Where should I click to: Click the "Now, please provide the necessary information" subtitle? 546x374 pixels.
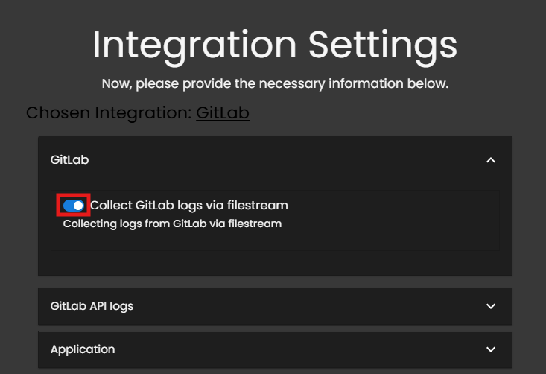(x=274, y=83)
